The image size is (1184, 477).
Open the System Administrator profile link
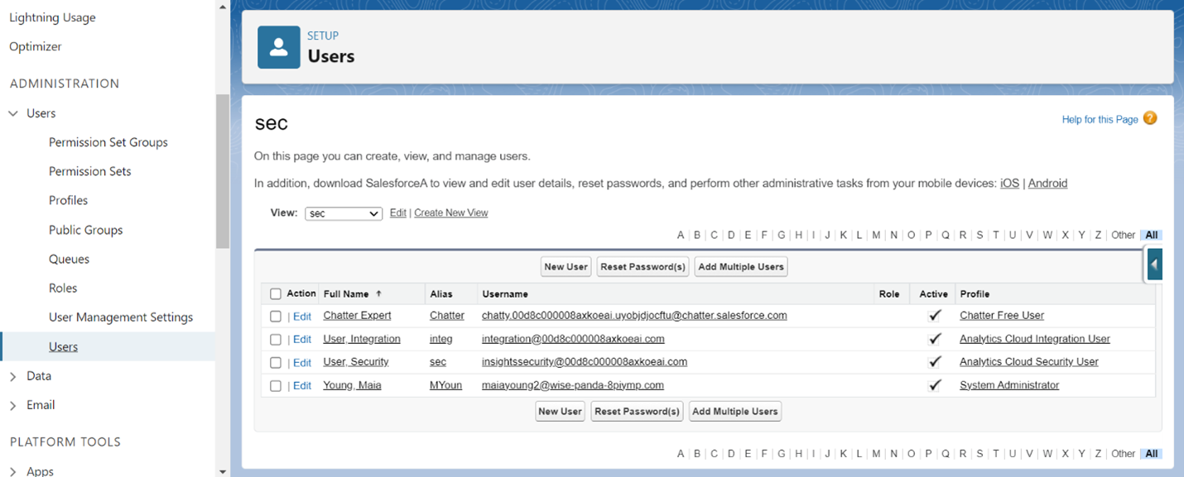pyautogui.click(x=1008, y=385)
